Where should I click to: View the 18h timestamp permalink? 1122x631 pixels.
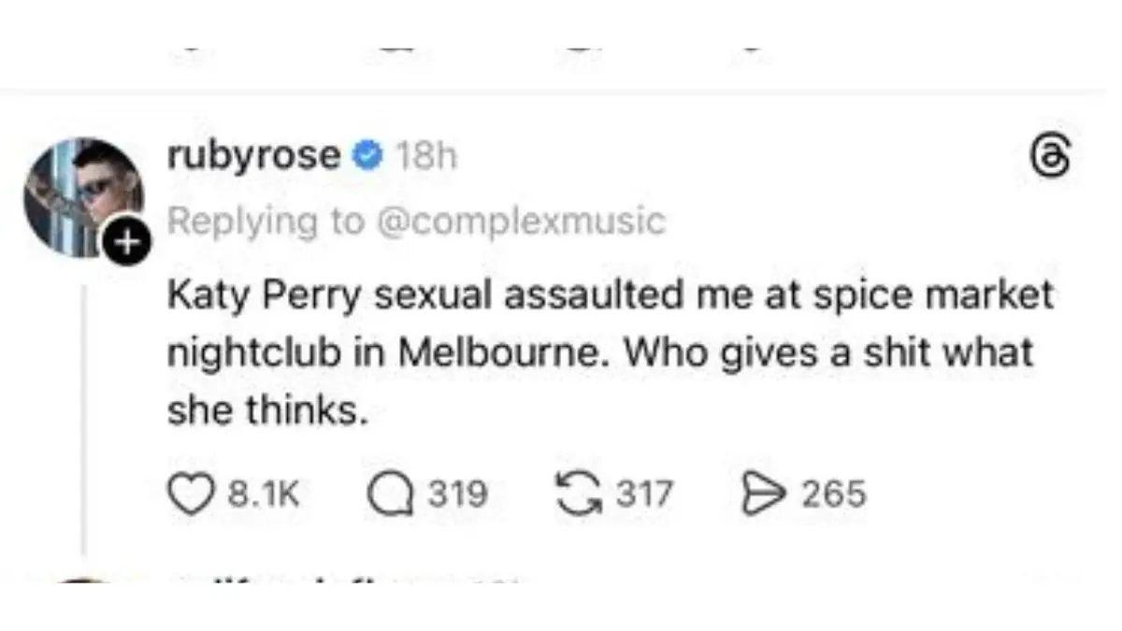tap(425, 156)
